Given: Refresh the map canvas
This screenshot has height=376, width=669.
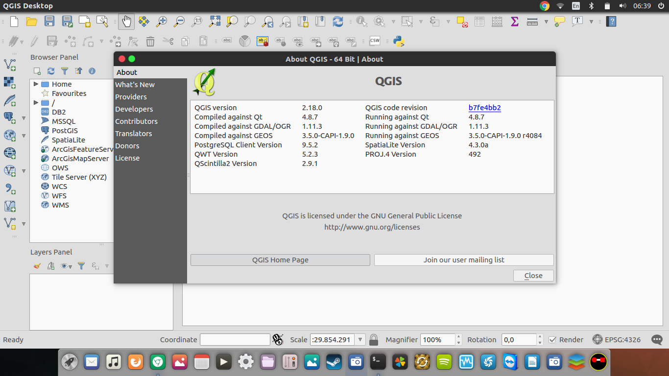Looking at the screenshot, I should click(x=338, y=22).
